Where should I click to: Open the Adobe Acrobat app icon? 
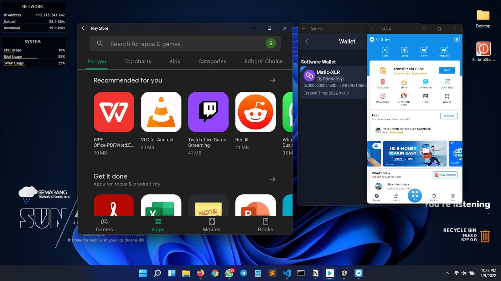tap(114, 205)
